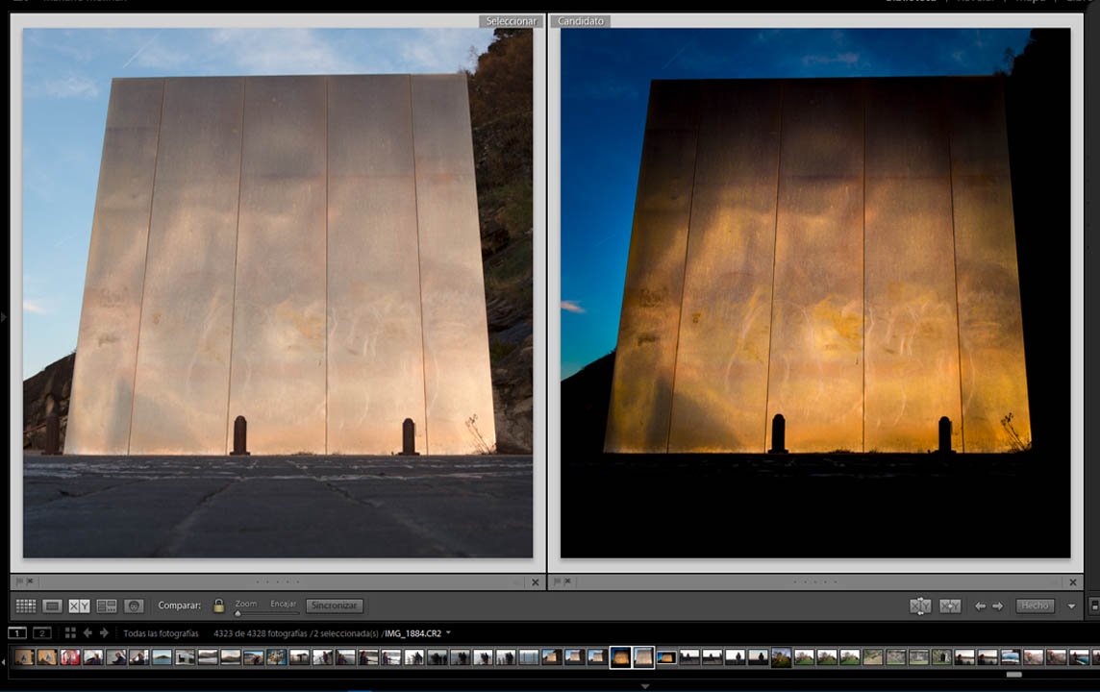Select next photo arrow in Compare toolbar
This screenshot has height=692, width=1100.
coord(997,605)
